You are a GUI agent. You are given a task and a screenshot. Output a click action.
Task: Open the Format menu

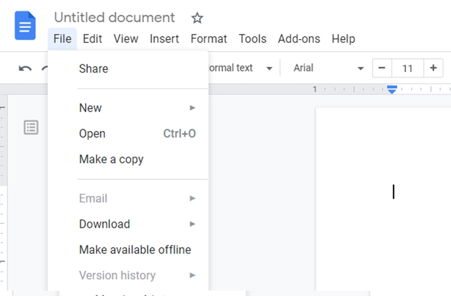pos(209,39)
